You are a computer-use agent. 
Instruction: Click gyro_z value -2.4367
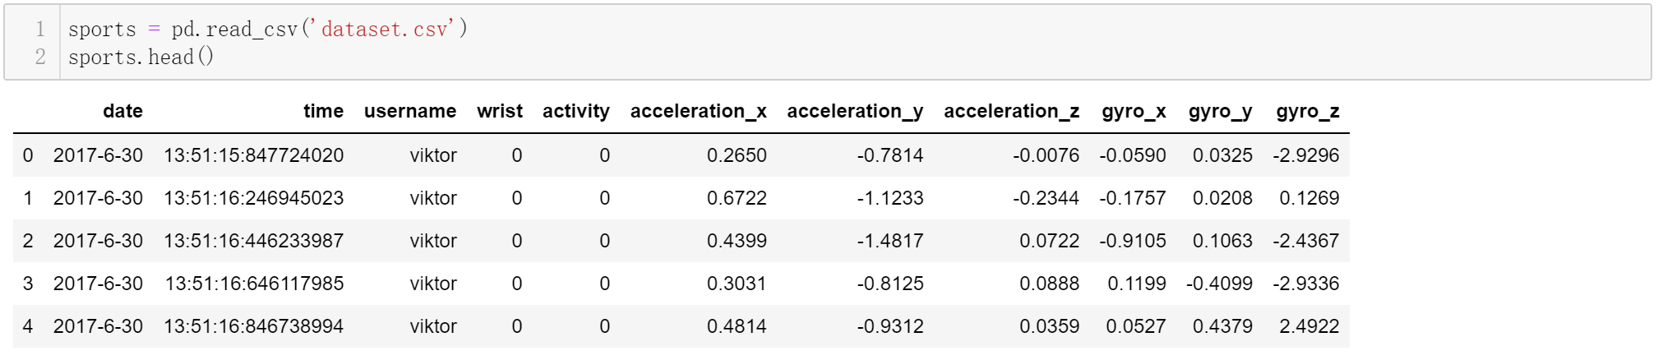point(1306,241)
